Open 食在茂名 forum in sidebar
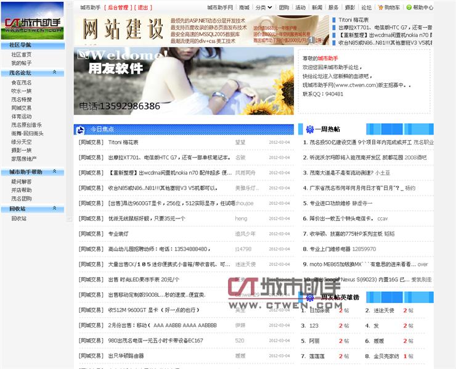This screenshot has width=456, height=369. [x=21, y=83]
